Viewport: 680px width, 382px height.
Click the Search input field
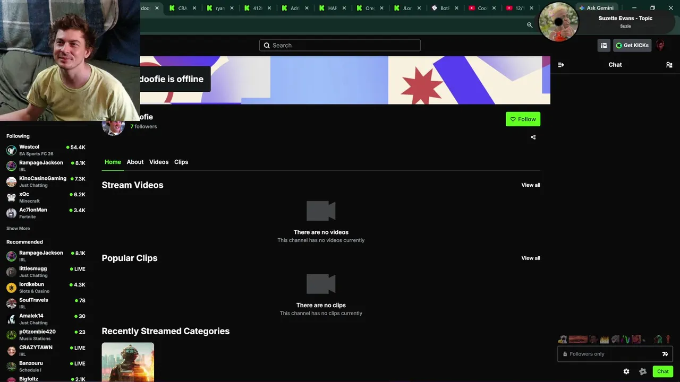340,46
